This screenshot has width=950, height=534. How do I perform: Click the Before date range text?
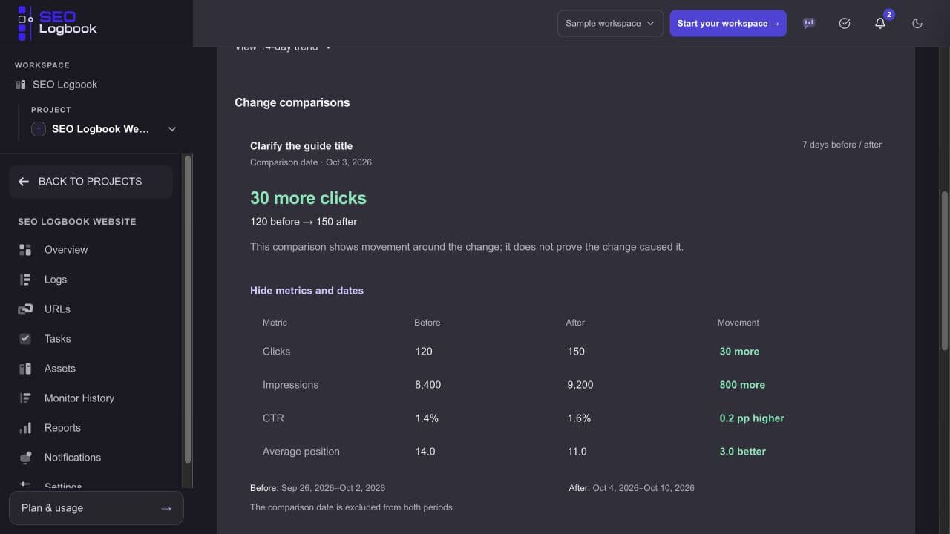coord(318,488)
